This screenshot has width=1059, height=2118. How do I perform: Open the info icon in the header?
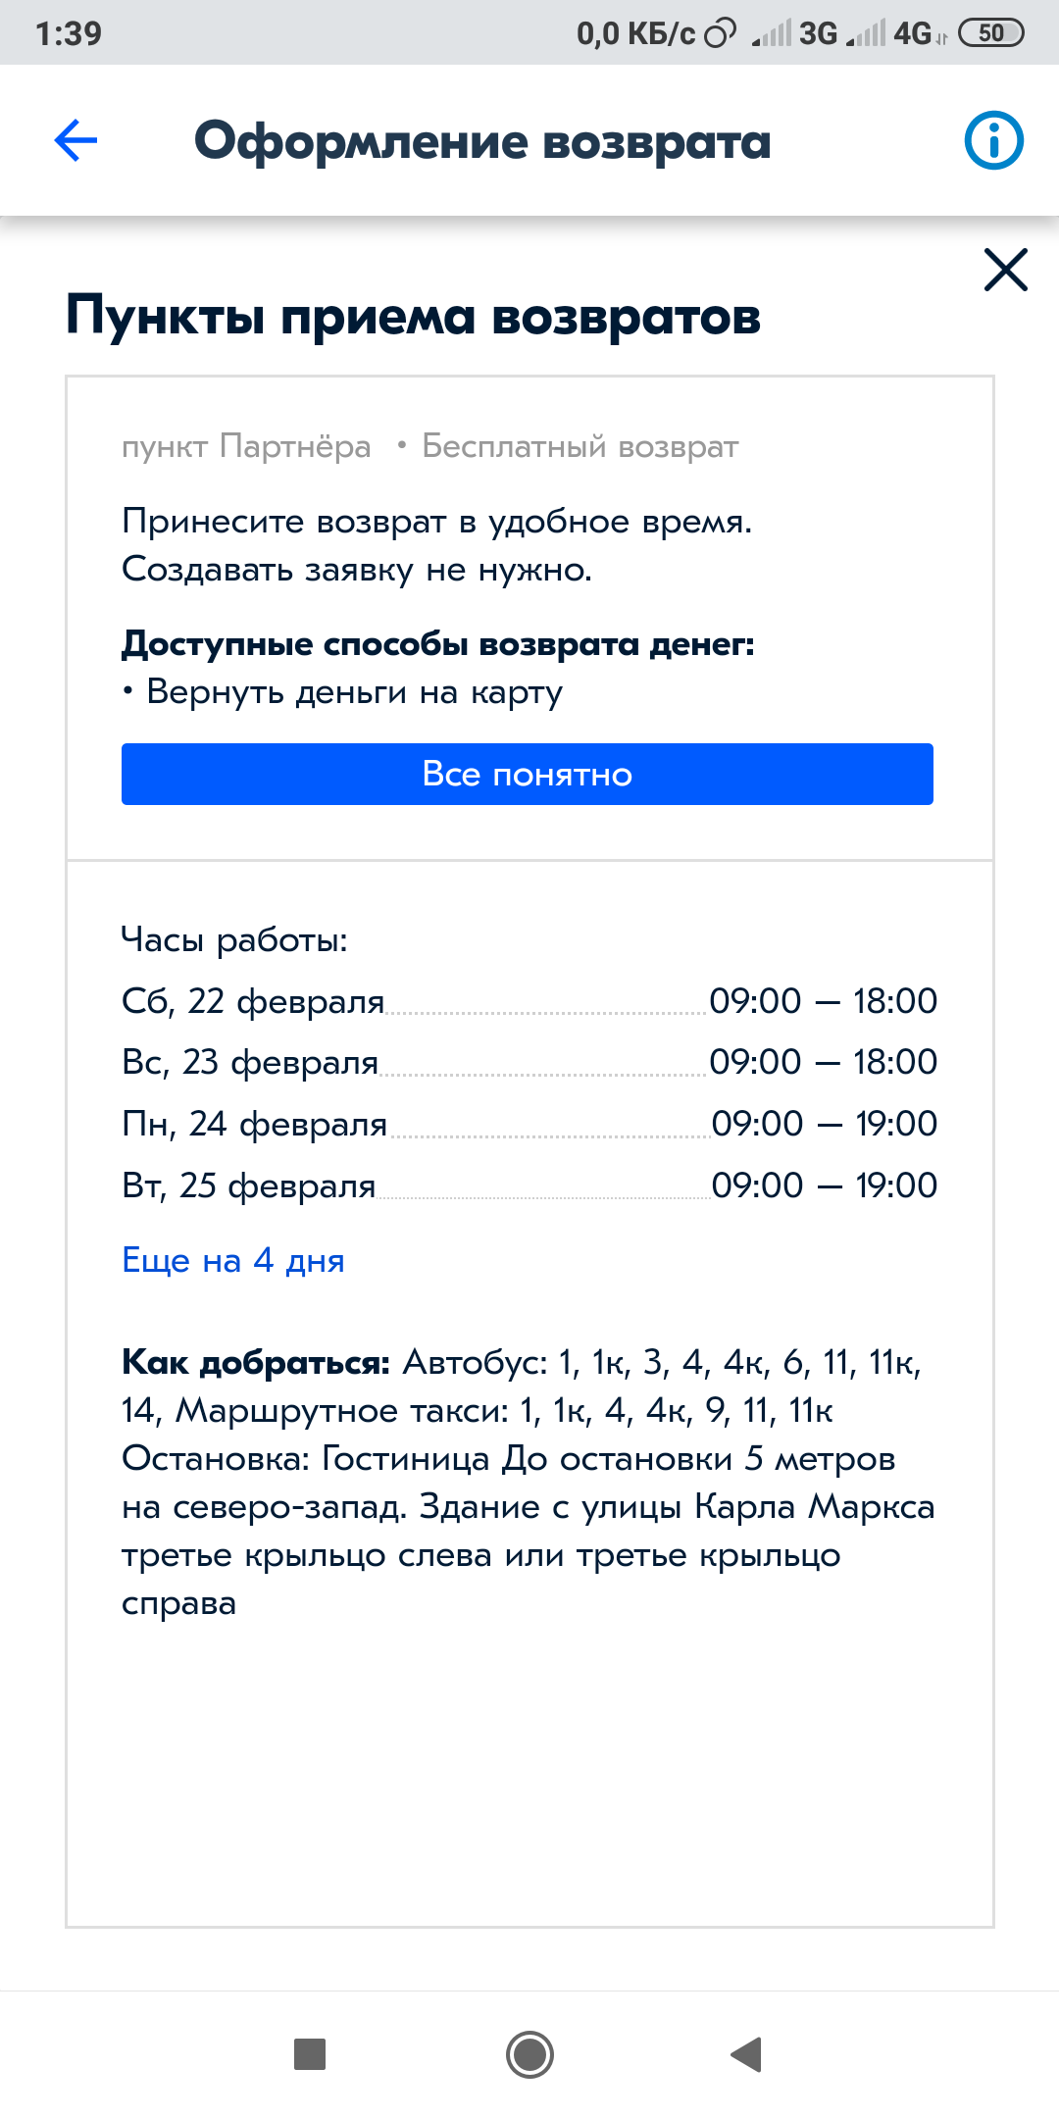pos(993,140)
